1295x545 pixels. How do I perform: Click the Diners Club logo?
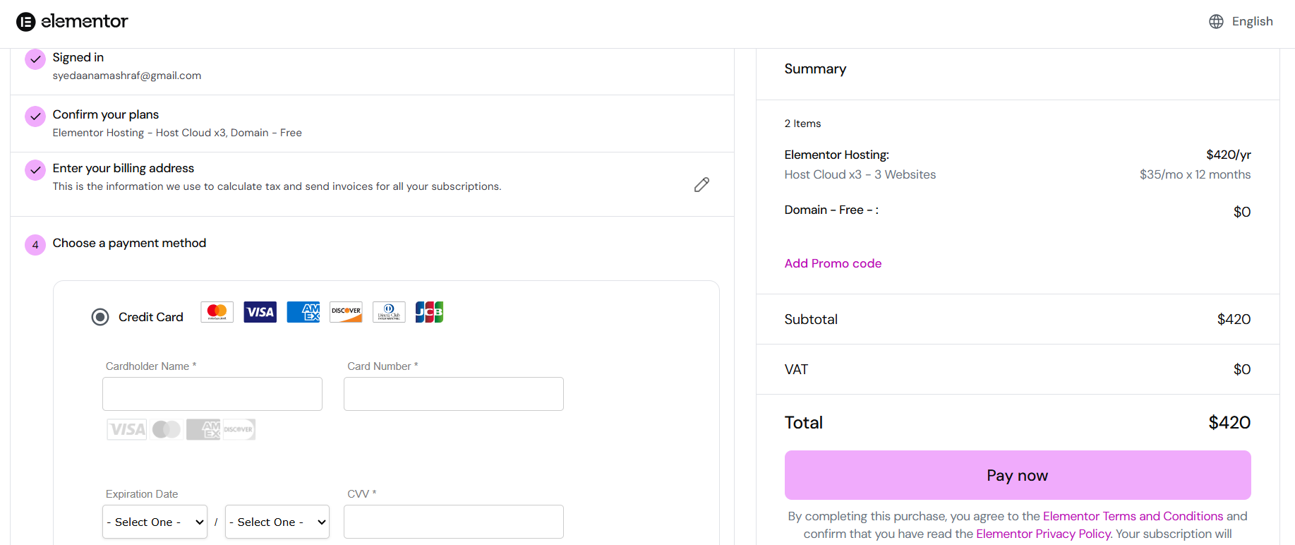click(x=389, y=312)
